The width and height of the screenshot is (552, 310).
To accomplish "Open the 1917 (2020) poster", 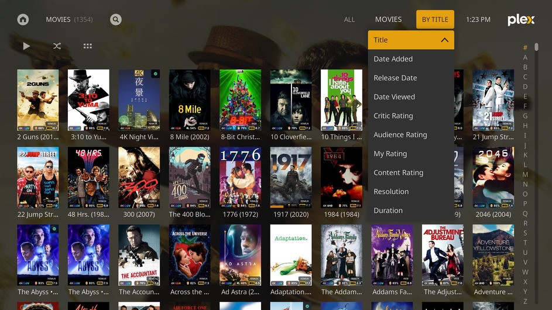I will pyautogui.click(x=291, y=177).
